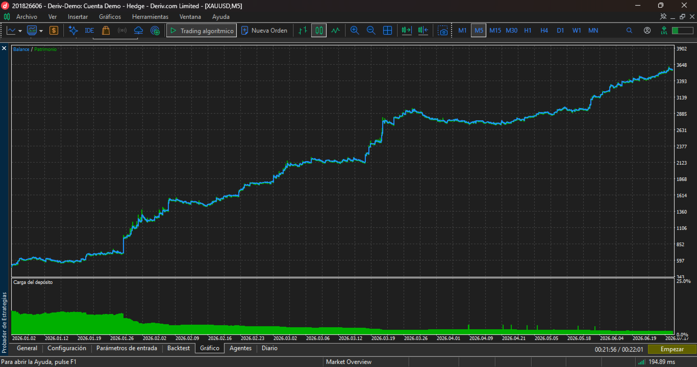Launch the MetaEditor IDE
The height and width of the screenshot is (367, 697).
89,31
